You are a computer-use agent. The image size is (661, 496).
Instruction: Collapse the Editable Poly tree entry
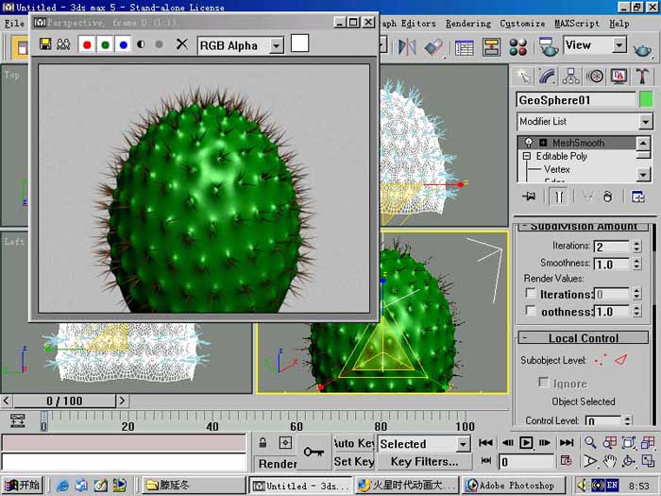pyautogui.click(x=527, y=156)
